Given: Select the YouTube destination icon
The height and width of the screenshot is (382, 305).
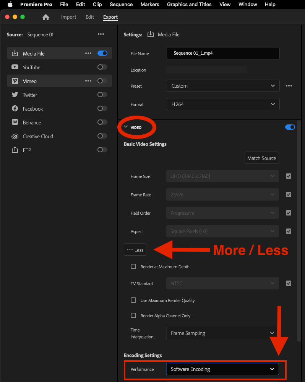Looking at the screenshot, I should tap(15, 67).
